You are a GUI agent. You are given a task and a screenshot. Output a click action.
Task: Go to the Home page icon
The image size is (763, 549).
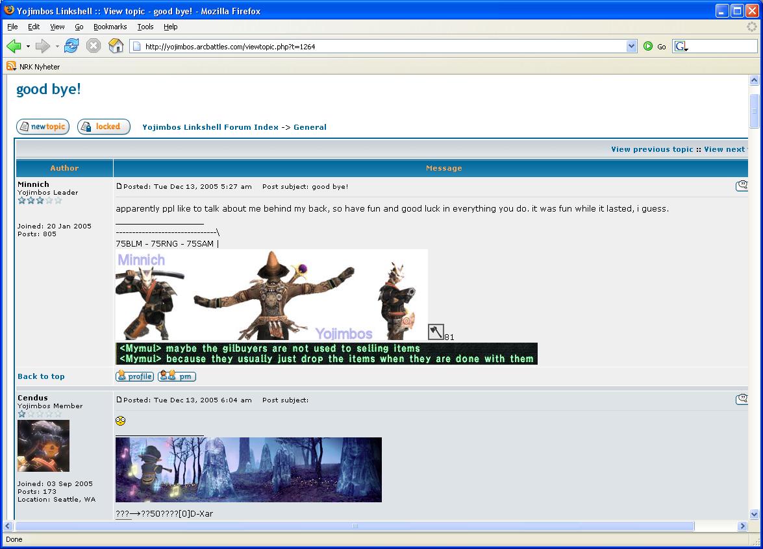[116, 46]
